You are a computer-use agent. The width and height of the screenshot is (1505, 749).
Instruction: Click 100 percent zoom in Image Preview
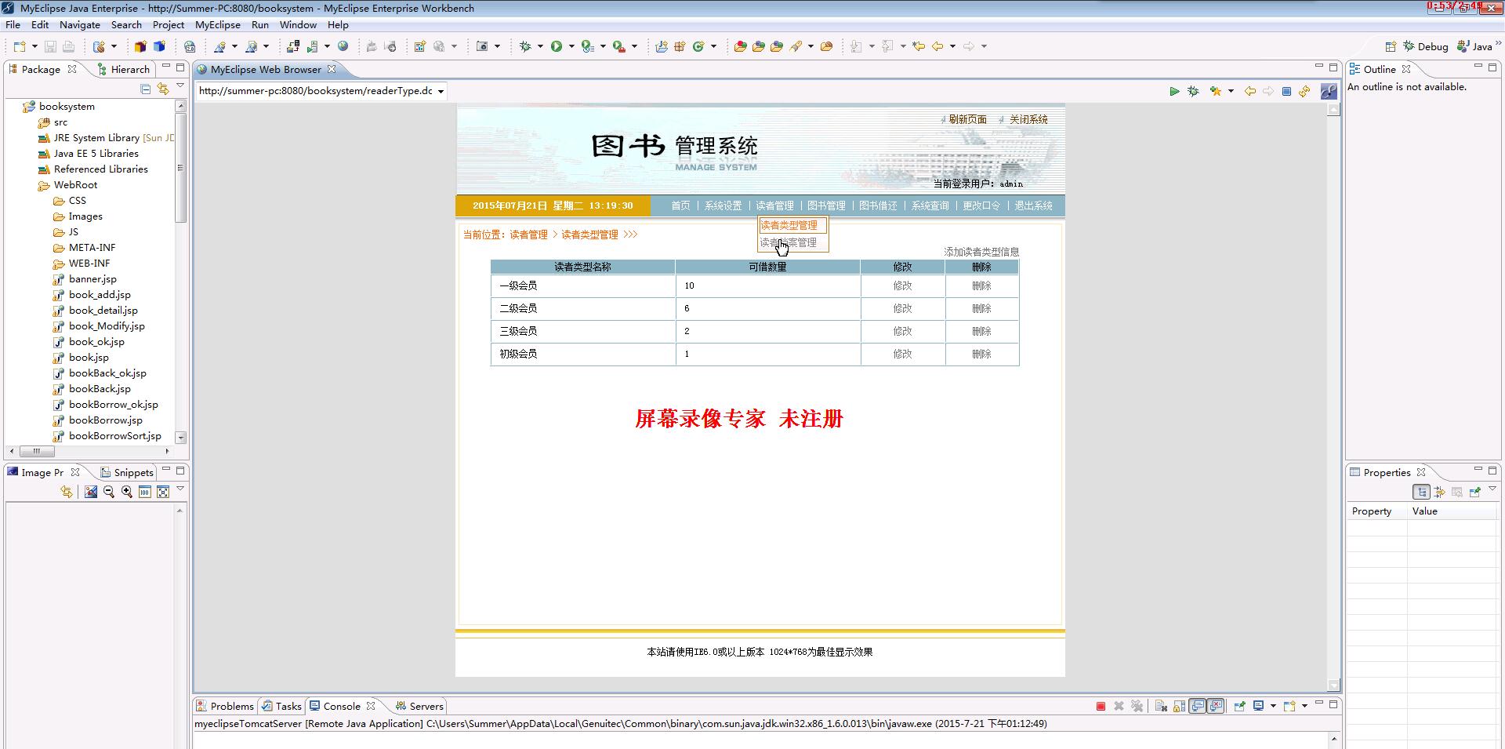click(145, 492)
